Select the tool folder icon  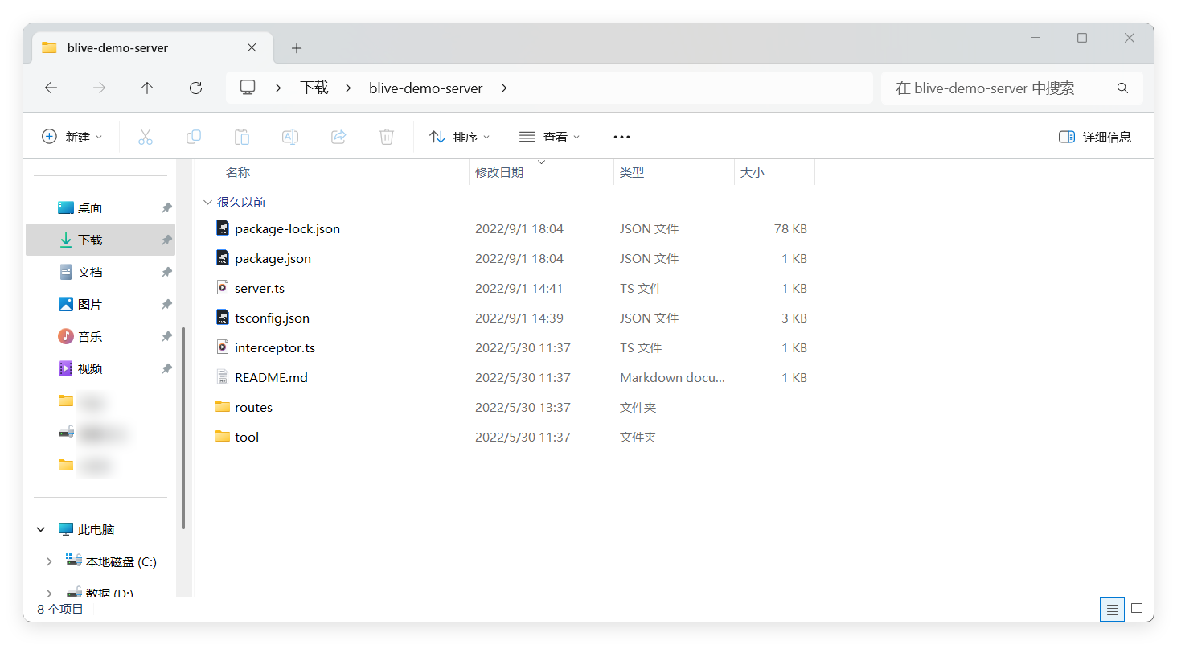(x=223, y=437)
